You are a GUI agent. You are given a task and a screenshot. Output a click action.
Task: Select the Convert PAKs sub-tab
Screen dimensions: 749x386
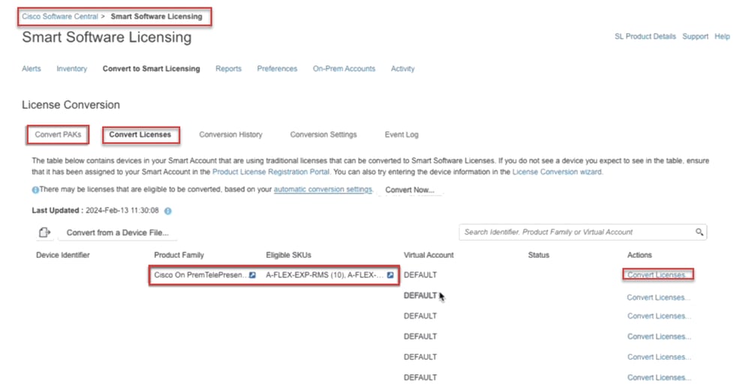(58, 135)
